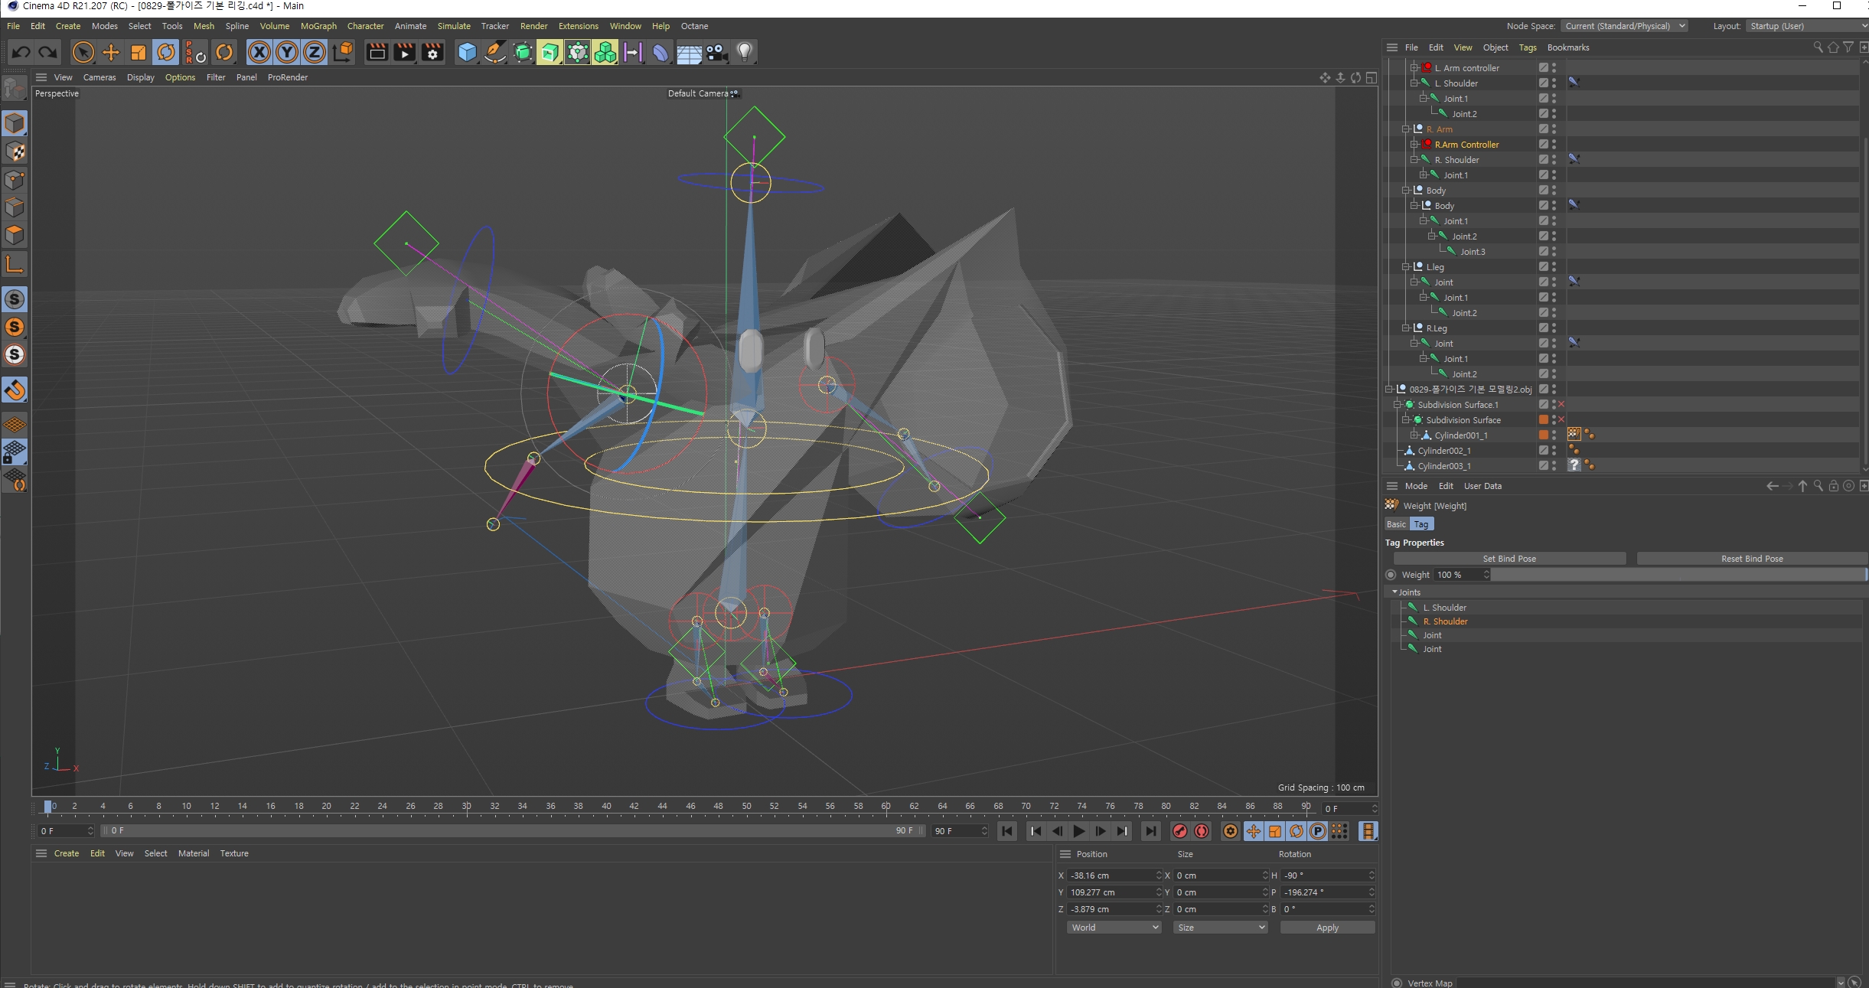Open the Simulate menu
Viewport: 1869px width, 988px height.
pos(454,26)
